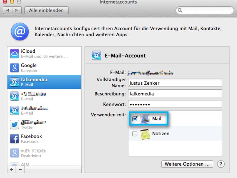
Task: Click the Beschreibung field with falkemedia
Action: [x=175, y=93]
